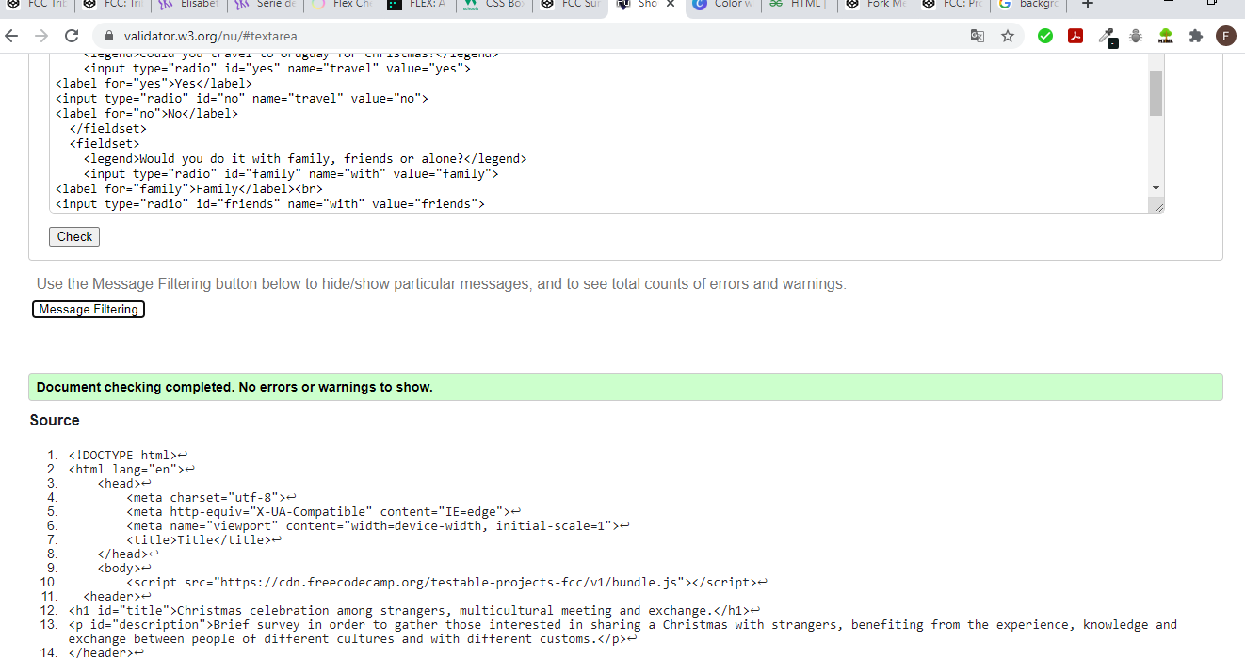Close the active validator tab

point(670,5)
